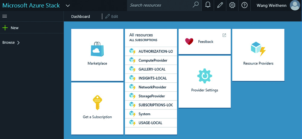Expand the Browse chevron arrow

point(18,43)
